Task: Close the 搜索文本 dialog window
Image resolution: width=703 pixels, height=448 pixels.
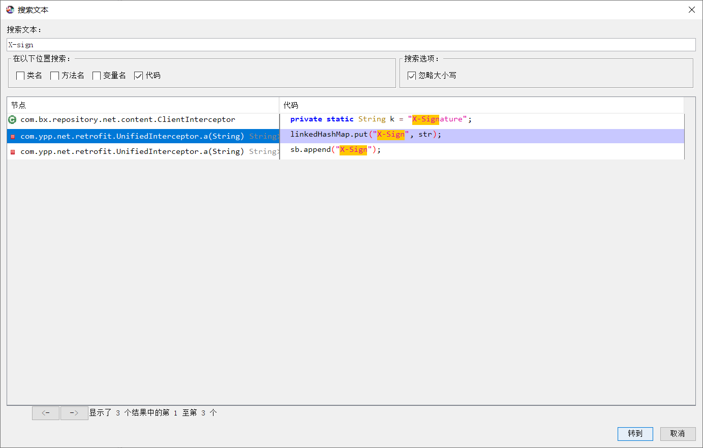Action: (691, 10)
